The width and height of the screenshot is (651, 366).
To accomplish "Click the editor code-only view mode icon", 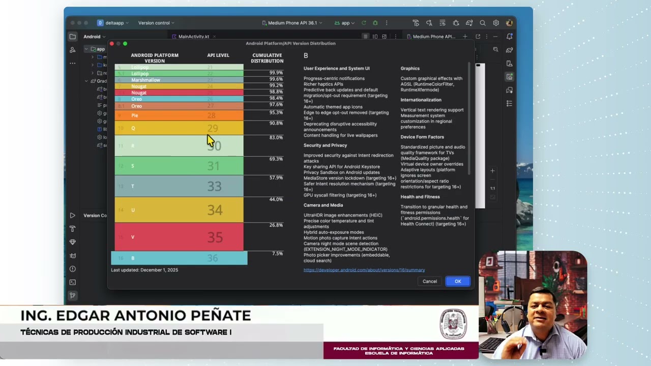I will click(365, 37).
